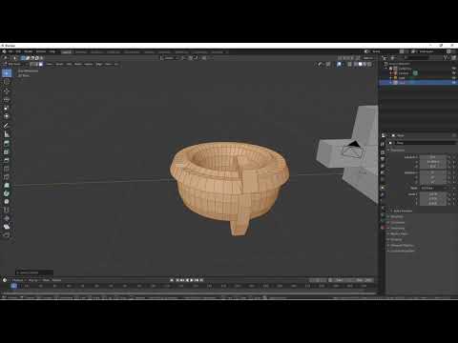Hide the Camera row with its eye icon
The image size is (458, 343).
click(x=454, y=73)
